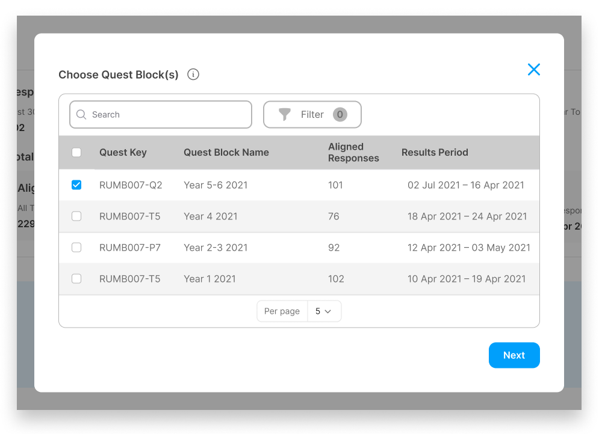Click the Results Period column header
The height and width of the screenshot is (434, 602).
click(435, 153)
